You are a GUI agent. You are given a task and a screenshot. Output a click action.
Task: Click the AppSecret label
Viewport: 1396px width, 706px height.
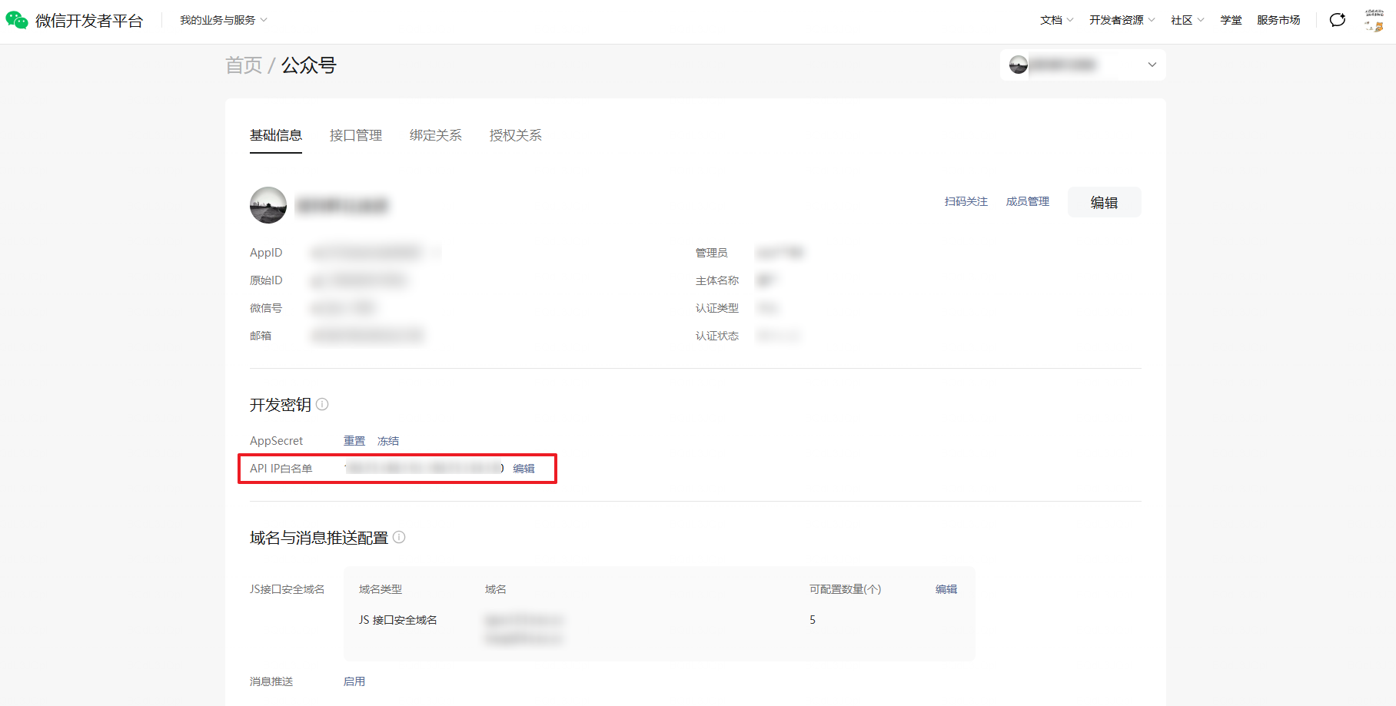(x=277, y=441)
